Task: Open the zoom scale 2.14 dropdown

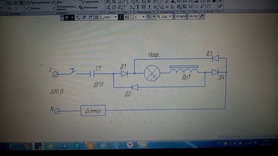Action: [170, 16]
